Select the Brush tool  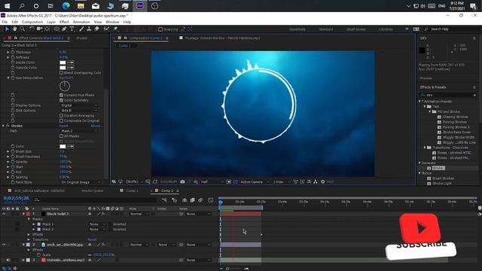(x=81, y=29)
